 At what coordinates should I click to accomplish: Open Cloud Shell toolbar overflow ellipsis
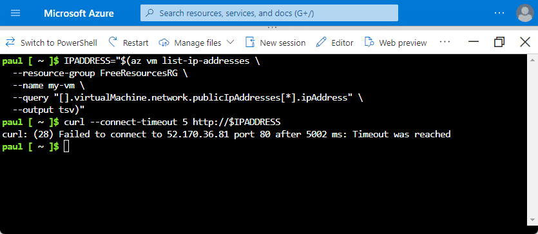click(x=445, y=42)
